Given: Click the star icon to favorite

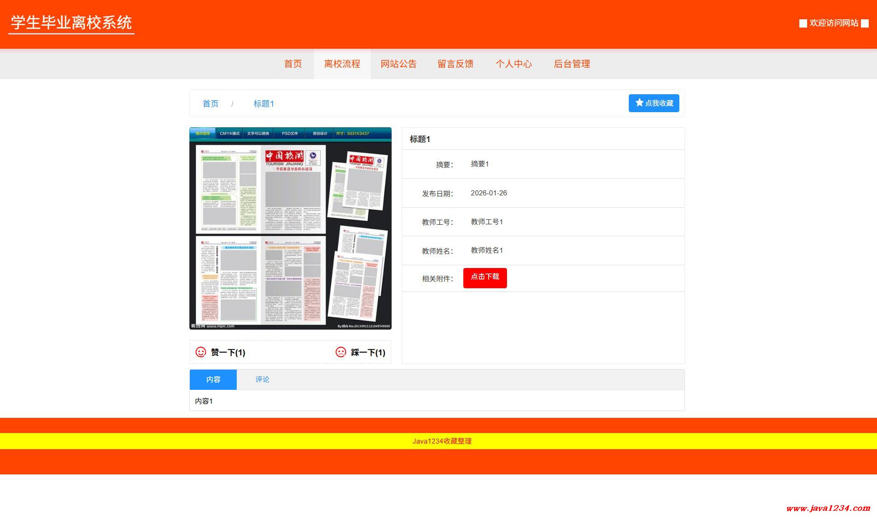Looking at the screenshot, I should pos(639,103).
